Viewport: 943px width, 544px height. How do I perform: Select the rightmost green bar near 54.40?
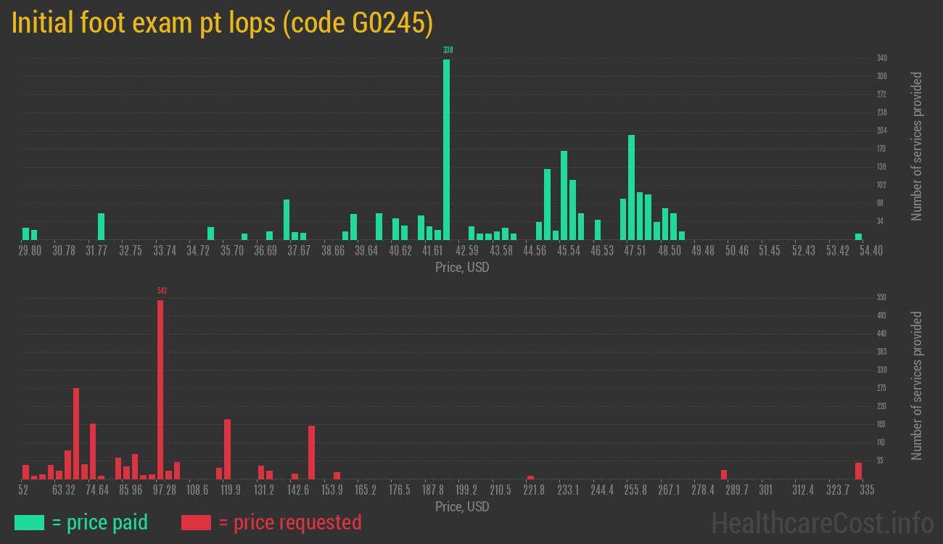[858, 236]
